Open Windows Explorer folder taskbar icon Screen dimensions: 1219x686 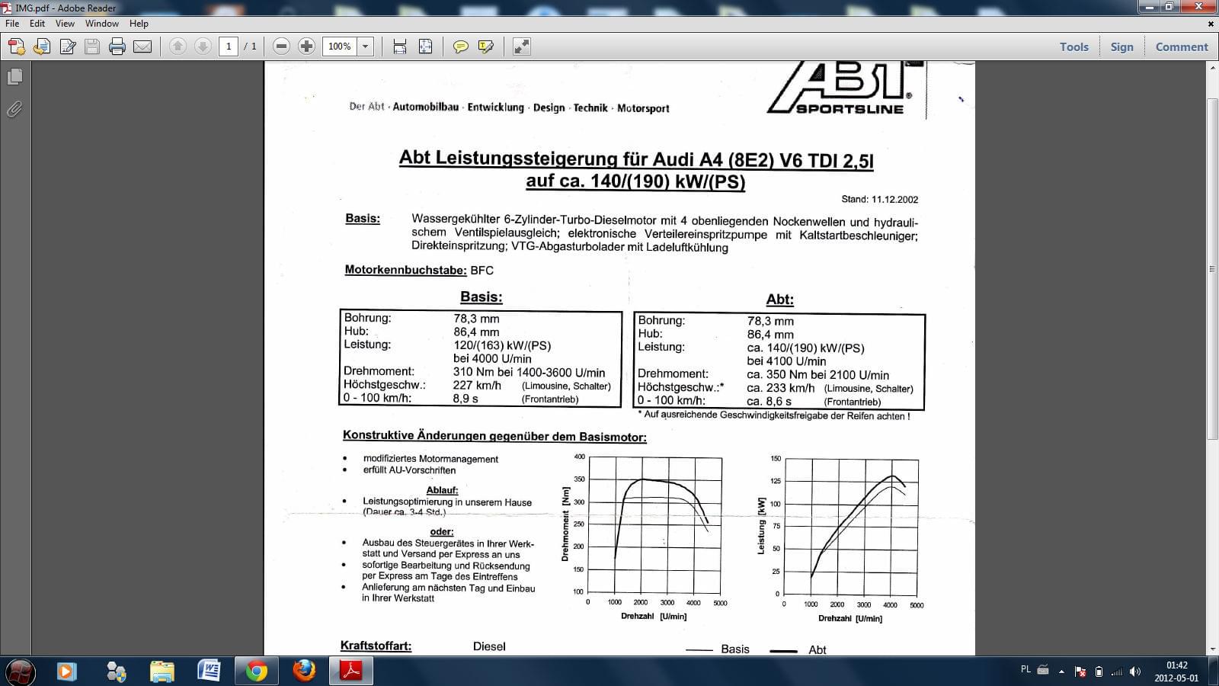(162, 672)
